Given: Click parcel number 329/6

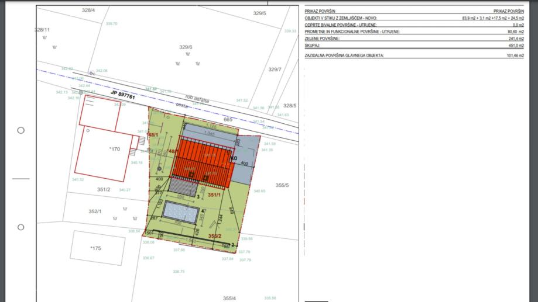Looking at the screenshot, I should 186,47.
